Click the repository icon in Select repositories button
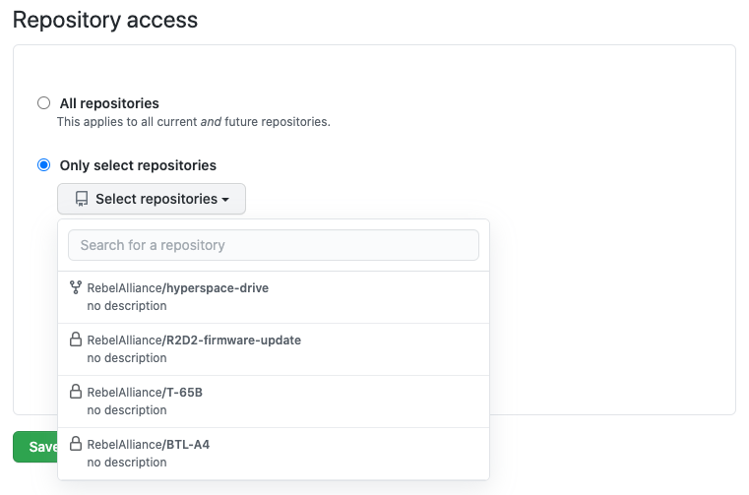 click(x=82, y=199)
